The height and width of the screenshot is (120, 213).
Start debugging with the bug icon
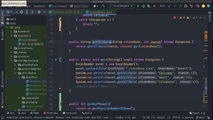click(143, 6)
